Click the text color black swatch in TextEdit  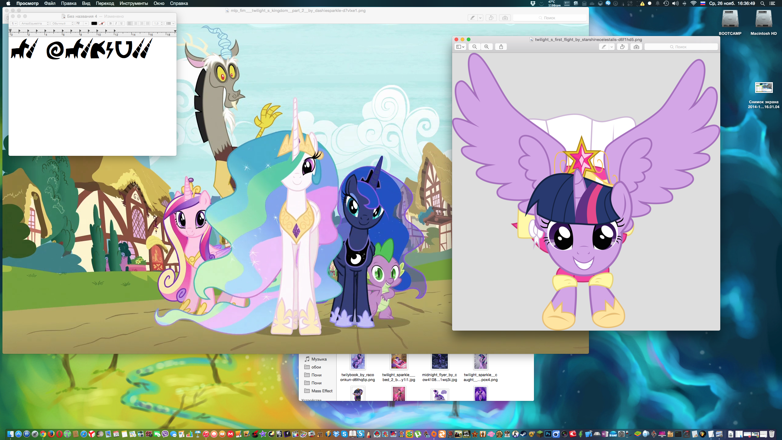point(94,23)
